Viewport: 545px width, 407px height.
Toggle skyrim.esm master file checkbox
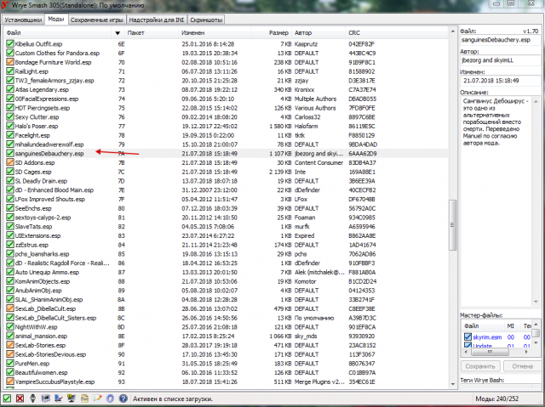pos(466,336)
